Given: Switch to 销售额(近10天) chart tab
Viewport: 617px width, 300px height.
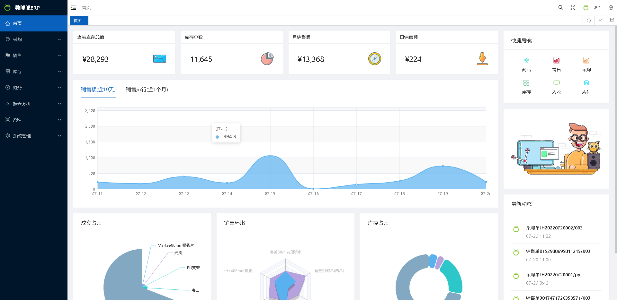Looking at the screenshot, I should [x=98, y=90].
